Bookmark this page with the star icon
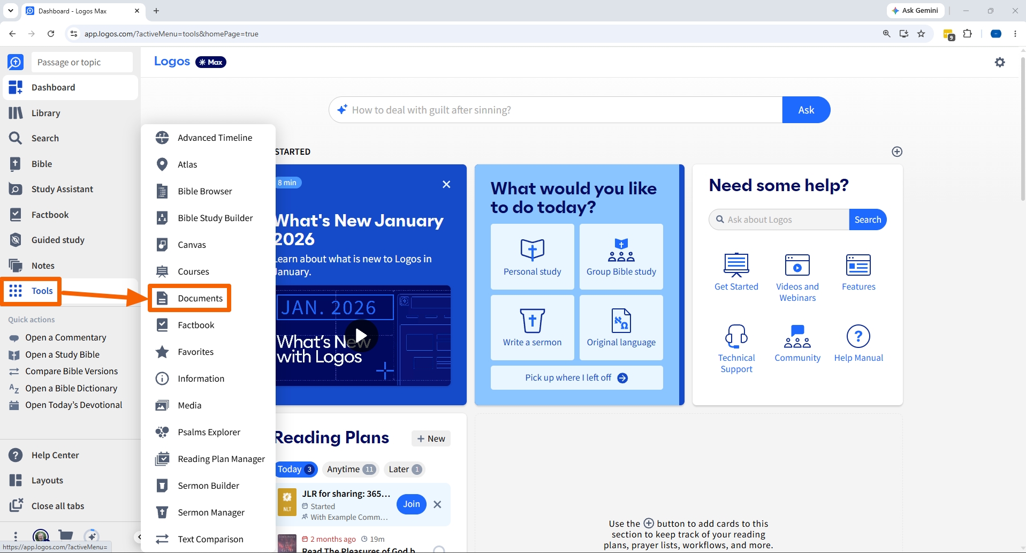 point(921,34)
